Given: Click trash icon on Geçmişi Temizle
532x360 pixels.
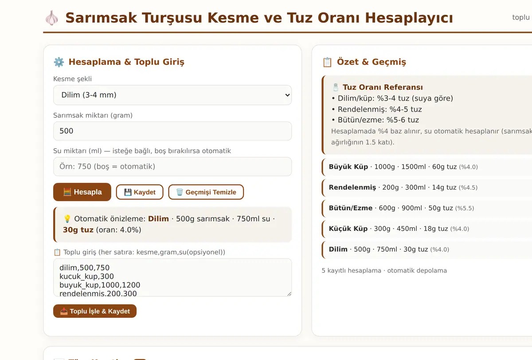Looking at the screenshot, I should pyautogui.click(x=180, y=192).
